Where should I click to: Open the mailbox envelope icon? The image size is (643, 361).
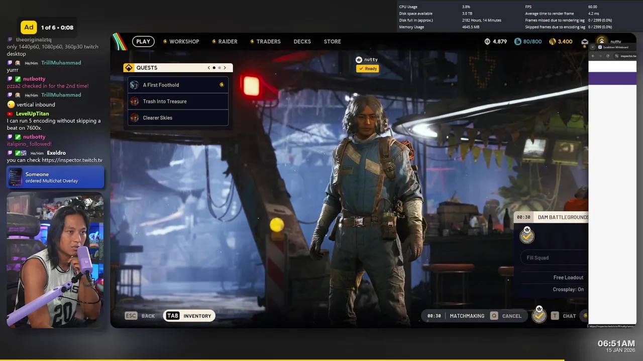[x=585, y=42]
